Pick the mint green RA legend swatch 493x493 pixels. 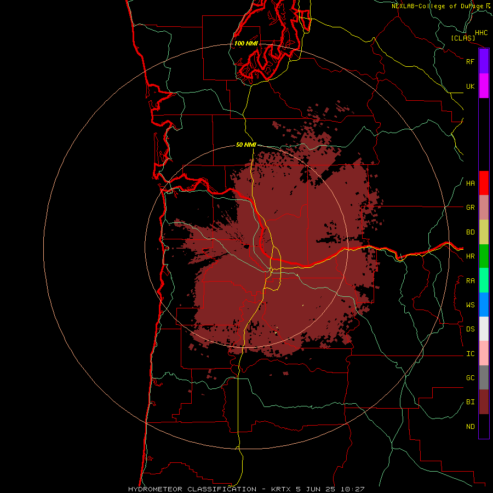(484, 280)
